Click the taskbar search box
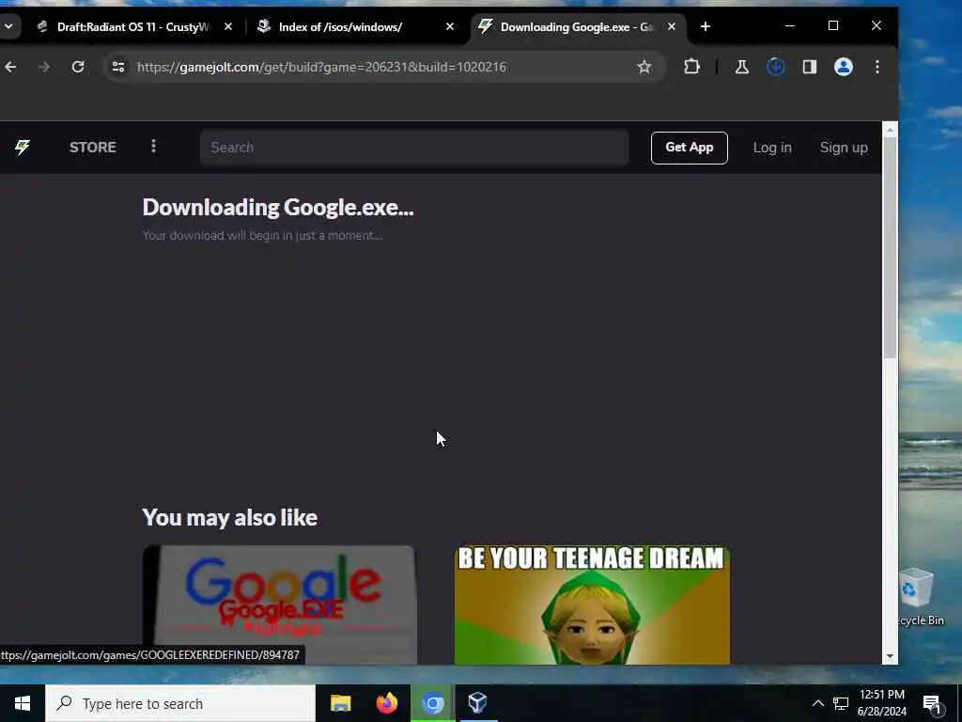The width and height of the screenshot is (962, 722). coord(180,703)
